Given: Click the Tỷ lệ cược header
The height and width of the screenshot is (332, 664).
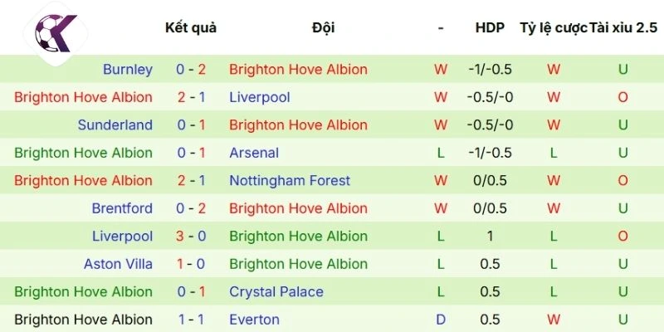Looking at the screenshot, I should [x=553, y=27].
